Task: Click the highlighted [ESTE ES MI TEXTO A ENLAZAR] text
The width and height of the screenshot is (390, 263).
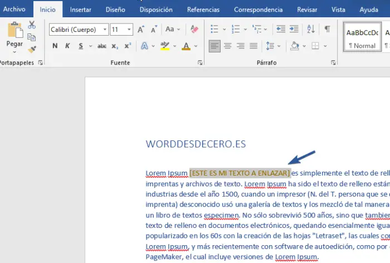Action: tap(240, 173)
